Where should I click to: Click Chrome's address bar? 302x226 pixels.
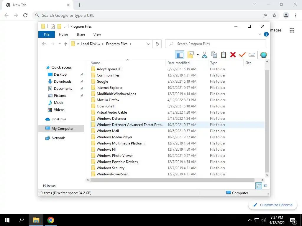[148, 15]
